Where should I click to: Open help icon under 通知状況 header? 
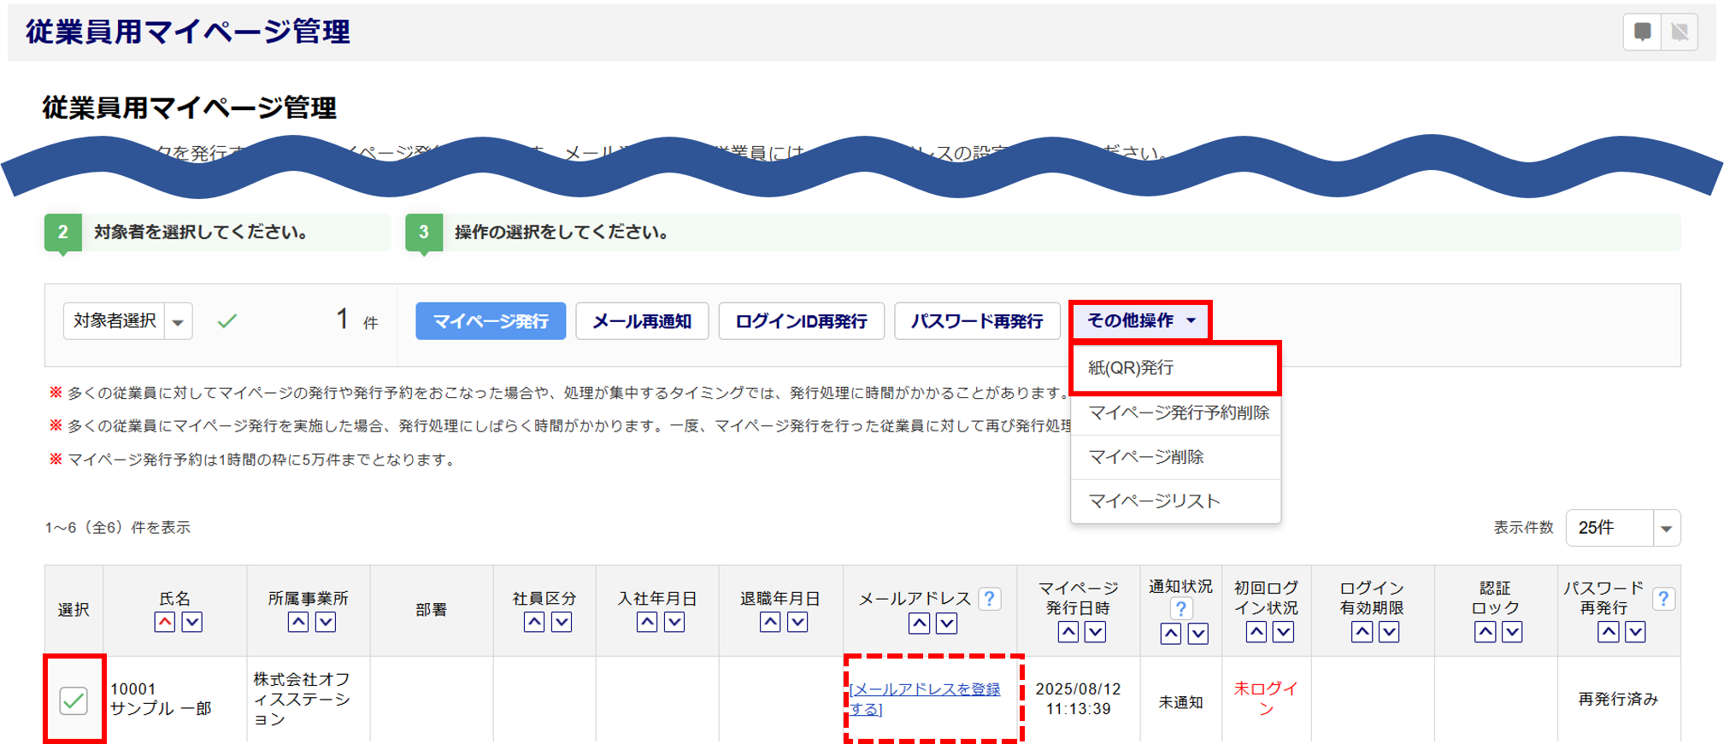tap(1180, 608)
